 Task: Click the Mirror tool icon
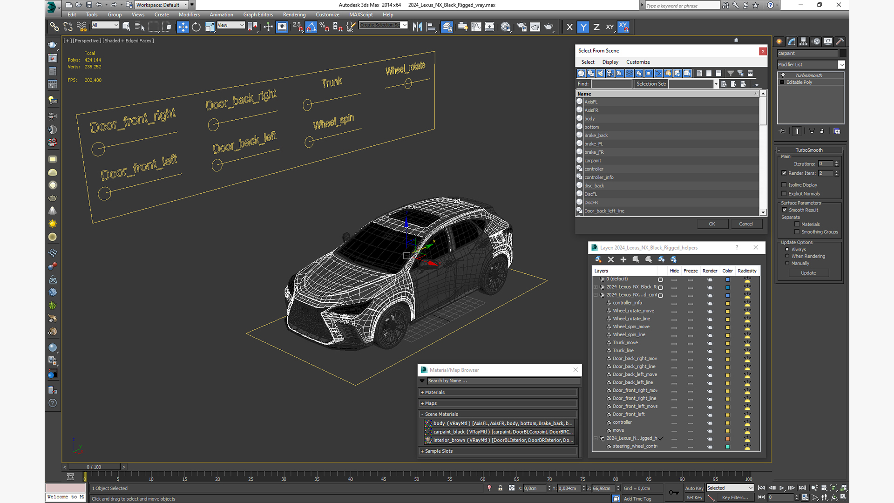(417, 27)
